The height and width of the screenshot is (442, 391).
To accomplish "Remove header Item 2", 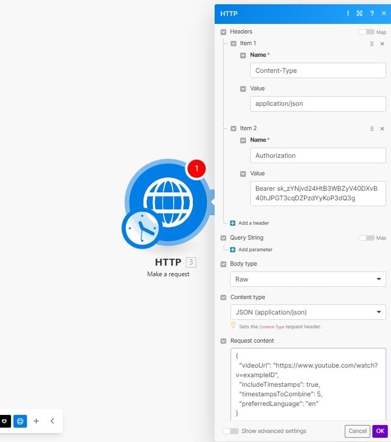I will point(382,129).
